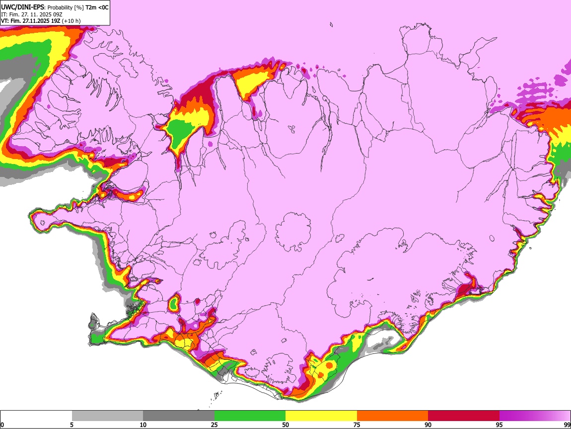Click the light gray 5-10 legend swatch
This screenshot has width=571, height=429.
[x=107, y=416]
